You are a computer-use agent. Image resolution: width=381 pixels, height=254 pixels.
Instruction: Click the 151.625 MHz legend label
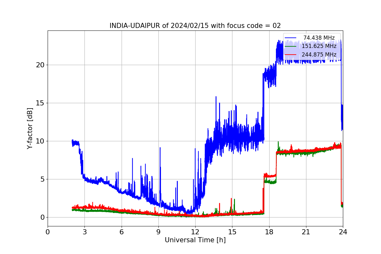(x=319, y=46)
